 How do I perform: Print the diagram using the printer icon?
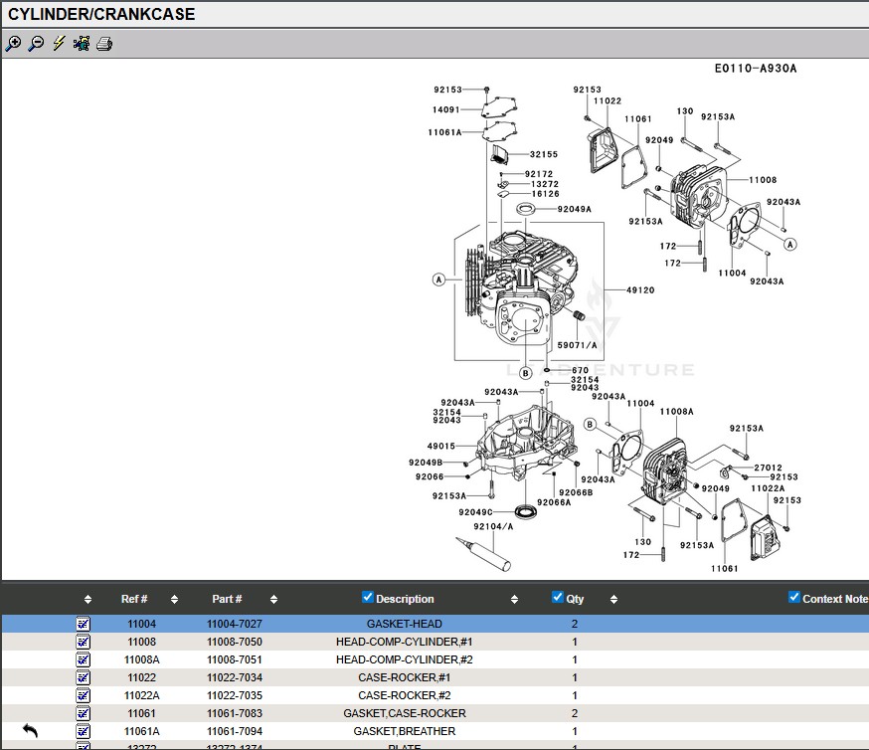point(104,44)
